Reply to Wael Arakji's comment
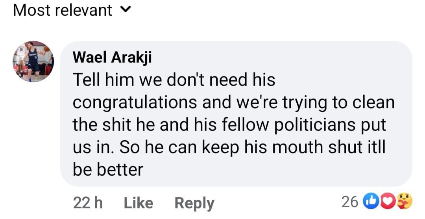Image resolution: width=425 pixels, height=219 pixels. [194, 203]
